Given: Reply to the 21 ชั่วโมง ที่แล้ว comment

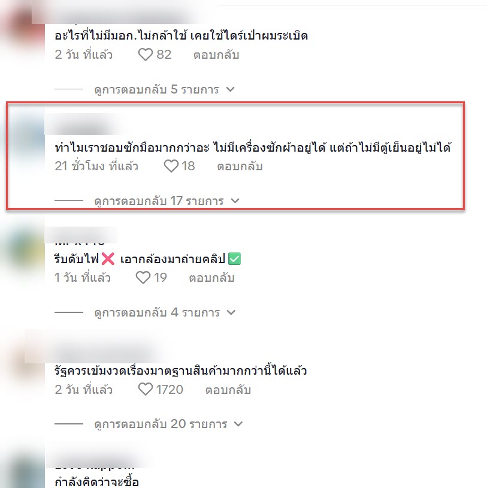Looking at the screenshot, I should coord(240,166).
